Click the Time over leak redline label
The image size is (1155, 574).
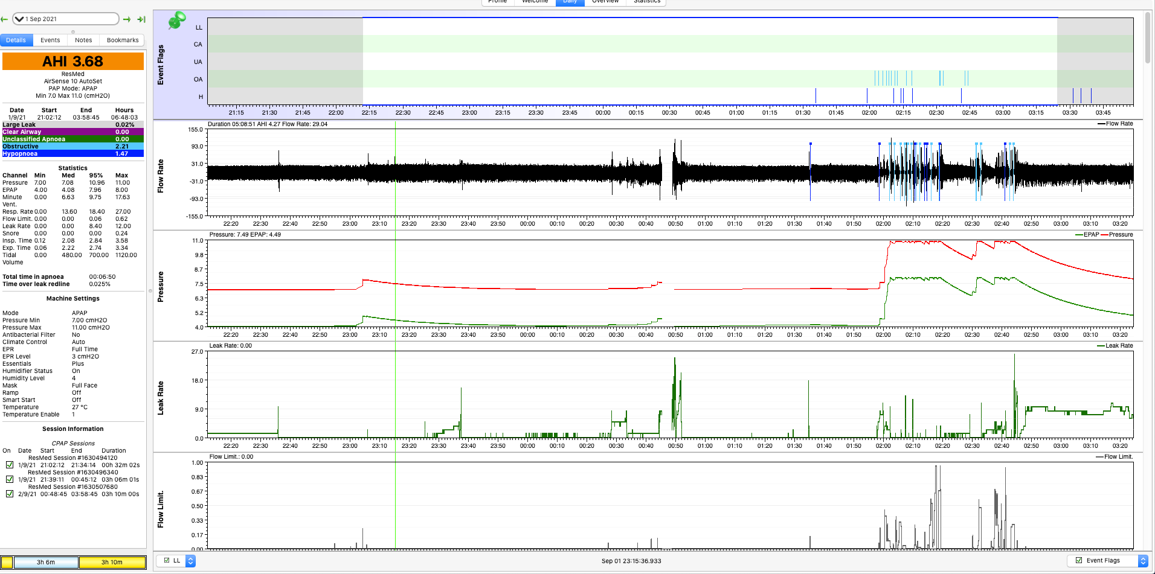[36, 284]
